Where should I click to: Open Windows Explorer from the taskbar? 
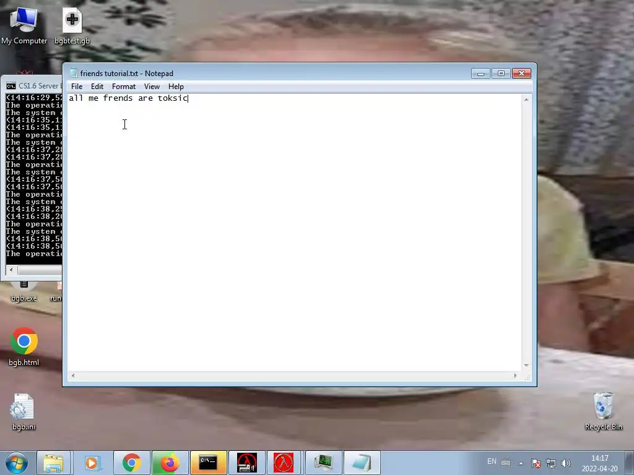[x=53, y=463]
